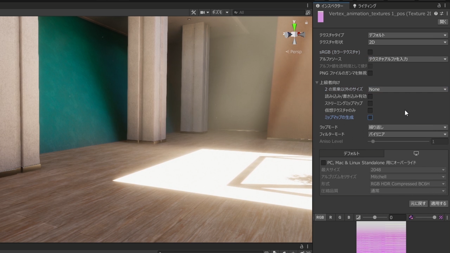Screen dimensions: 450x253
Task: Collapse the 上級者向け section
Action: pos(317,82)
